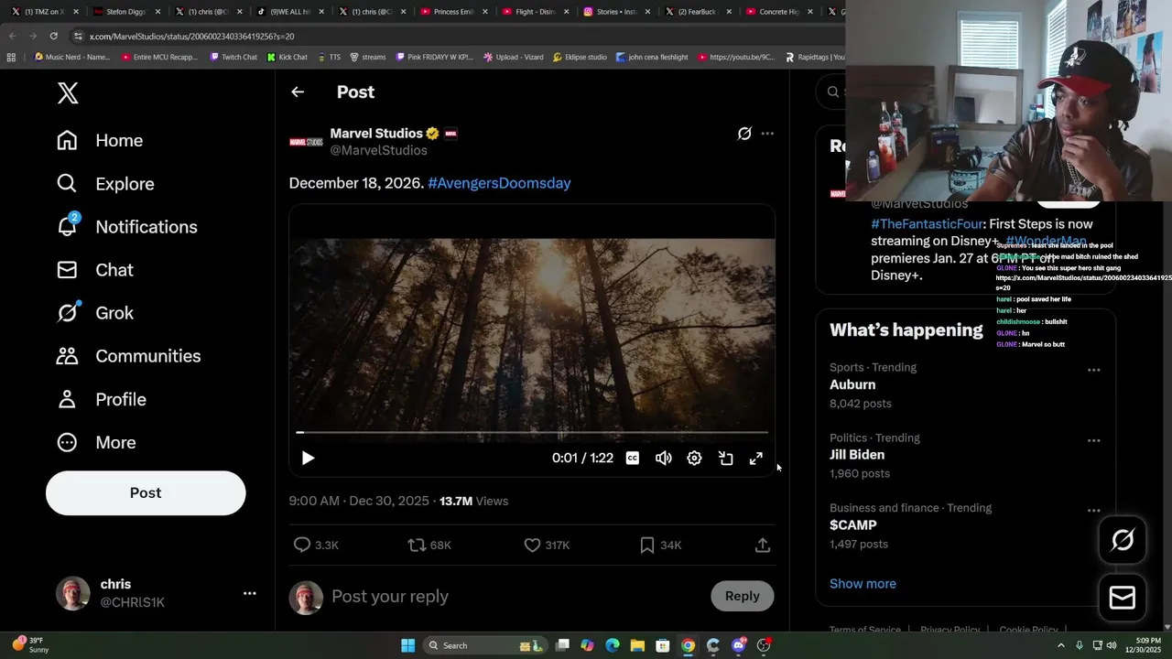Toggle closed captions on the video
The image size is (1172, 659).
(633, 458)
